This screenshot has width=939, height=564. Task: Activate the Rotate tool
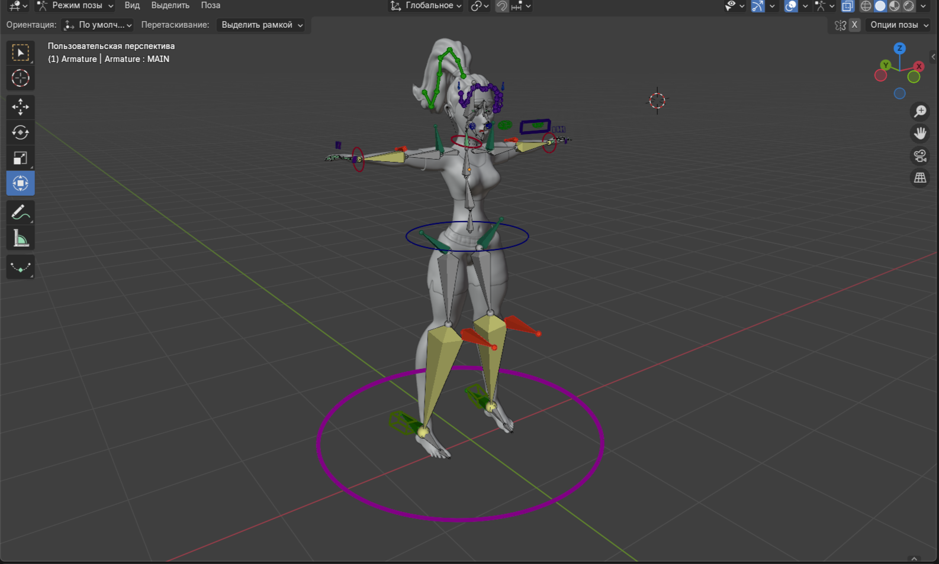point(20,132)
